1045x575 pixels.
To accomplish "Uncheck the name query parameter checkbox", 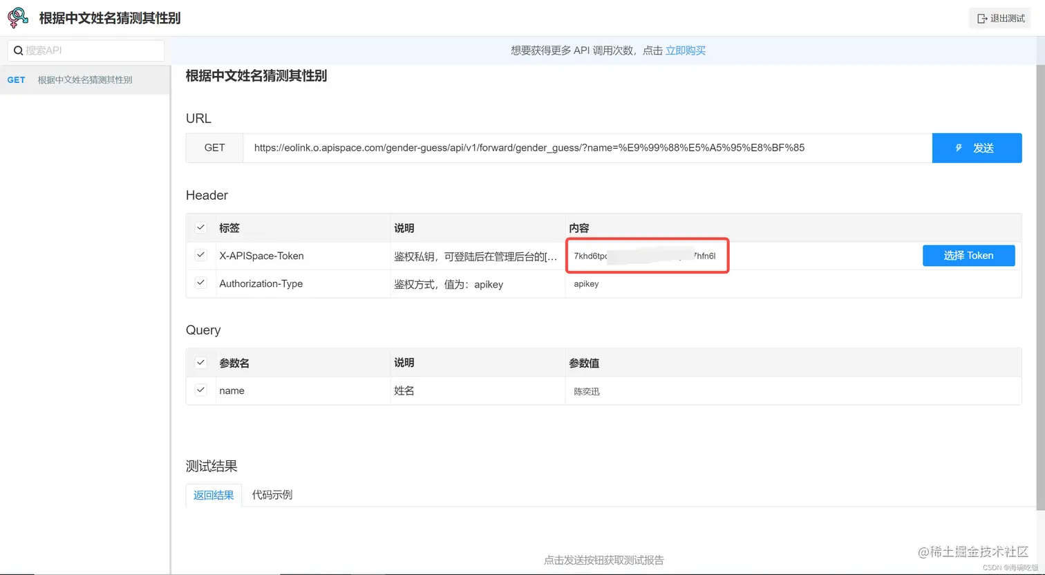I will coord(201,390).
